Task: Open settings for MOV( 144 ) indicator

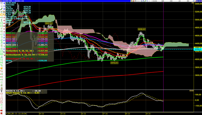Action: pyautogui.click(x=49, y=43)
